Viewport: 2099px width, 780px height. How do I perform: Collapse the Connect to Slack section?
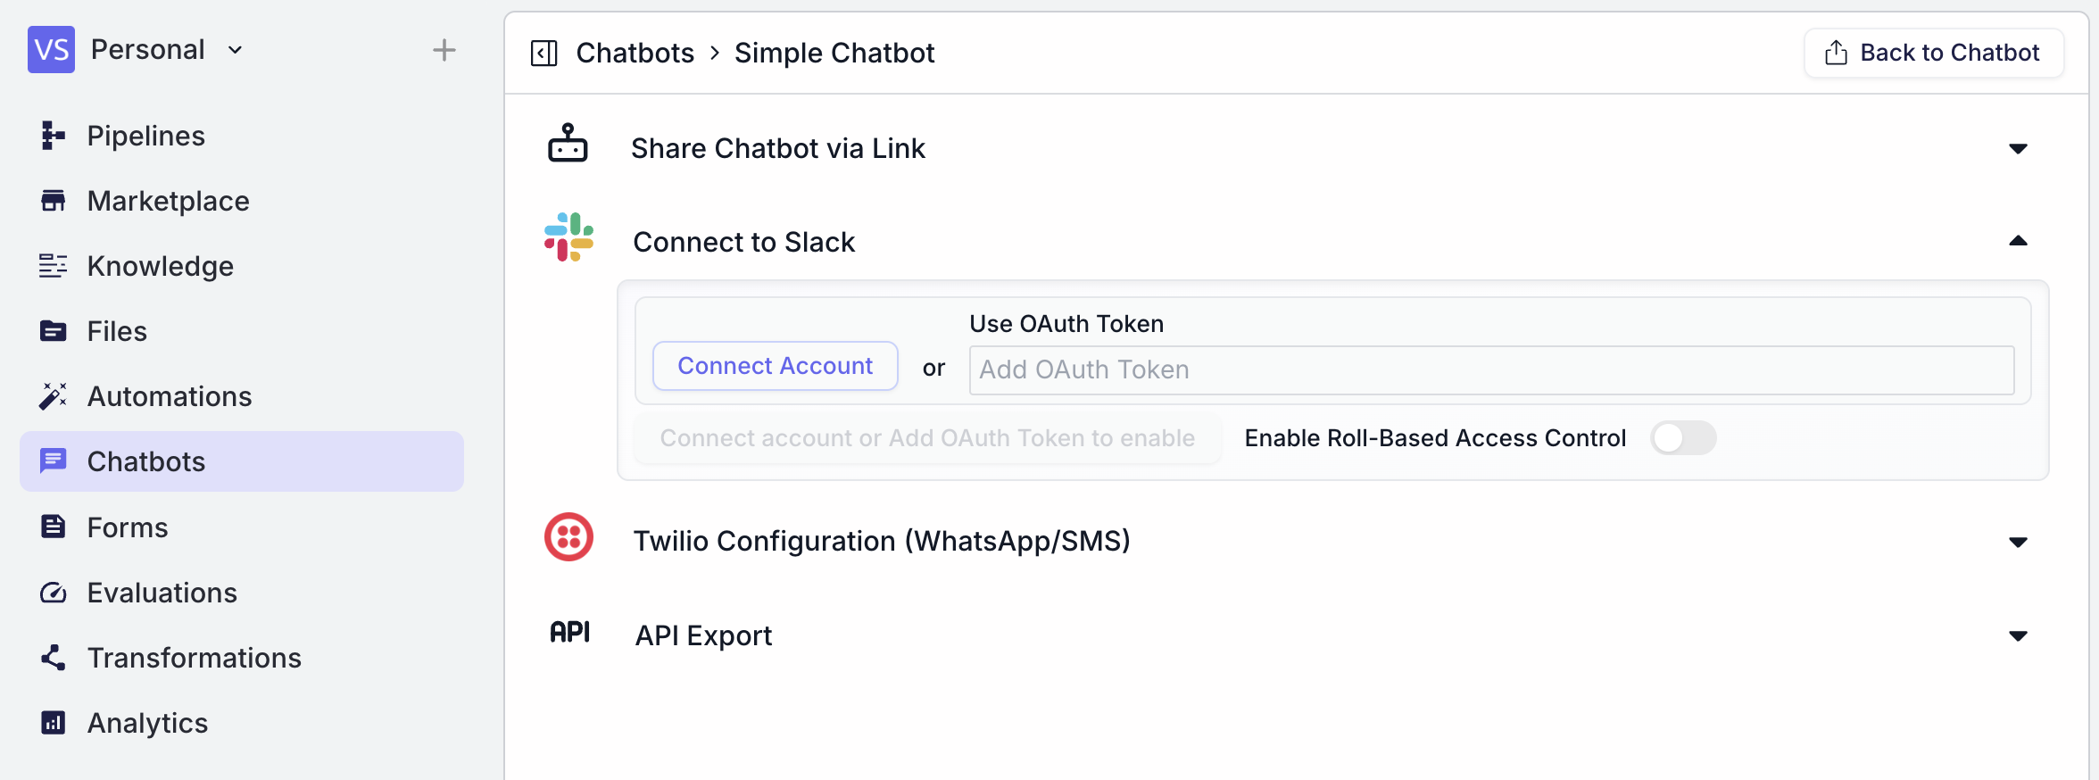pyautogui.click(x=2019, y=241)
